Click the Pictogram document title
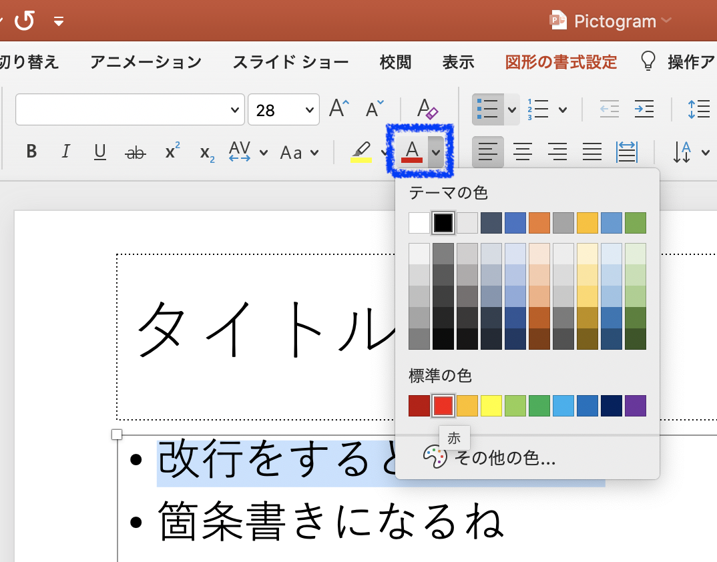The height and width of the screenshot is (562, 717). point(615,21)
